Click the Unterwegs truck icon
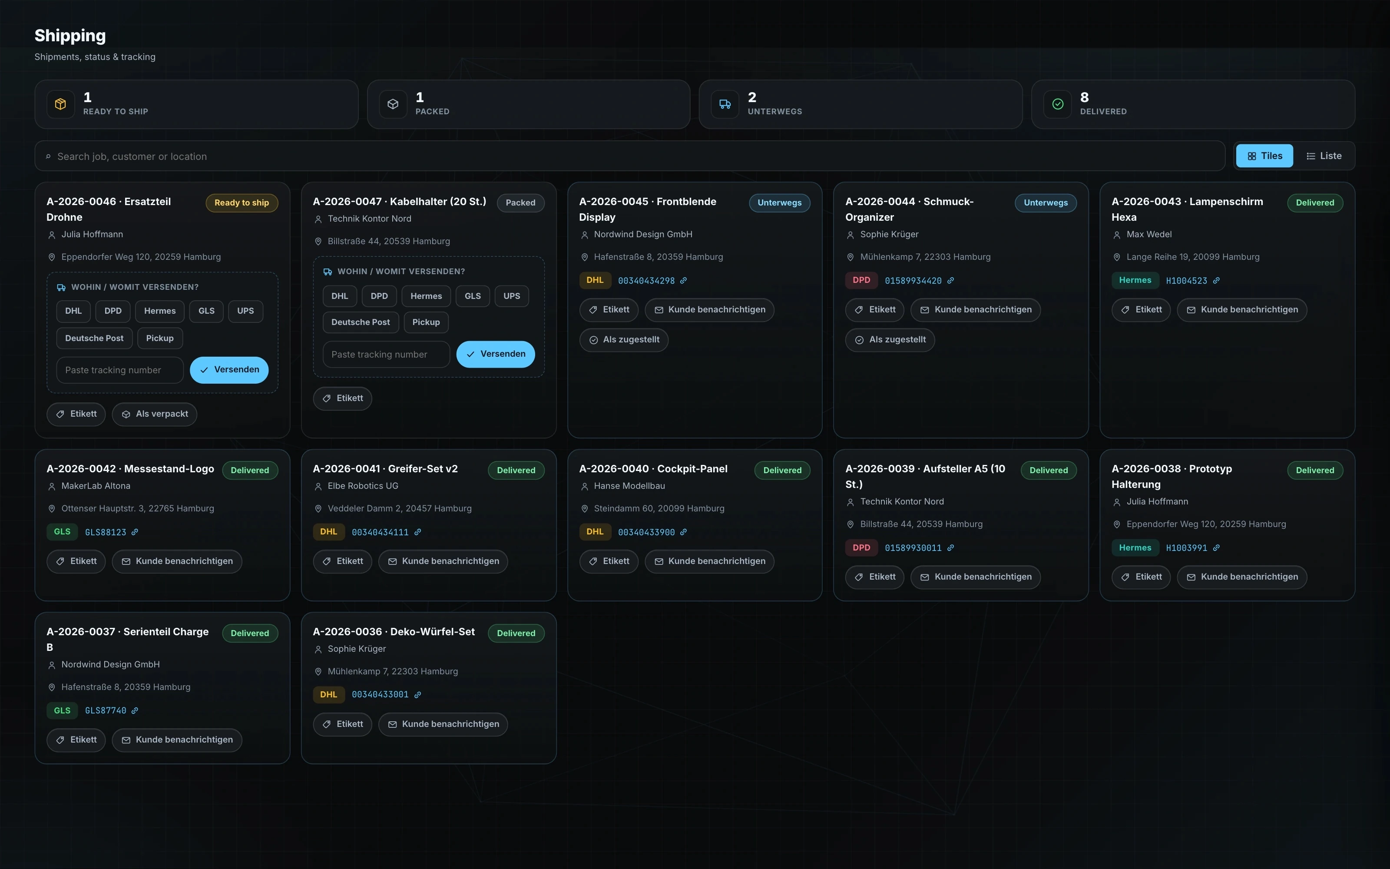 (725, 104)
